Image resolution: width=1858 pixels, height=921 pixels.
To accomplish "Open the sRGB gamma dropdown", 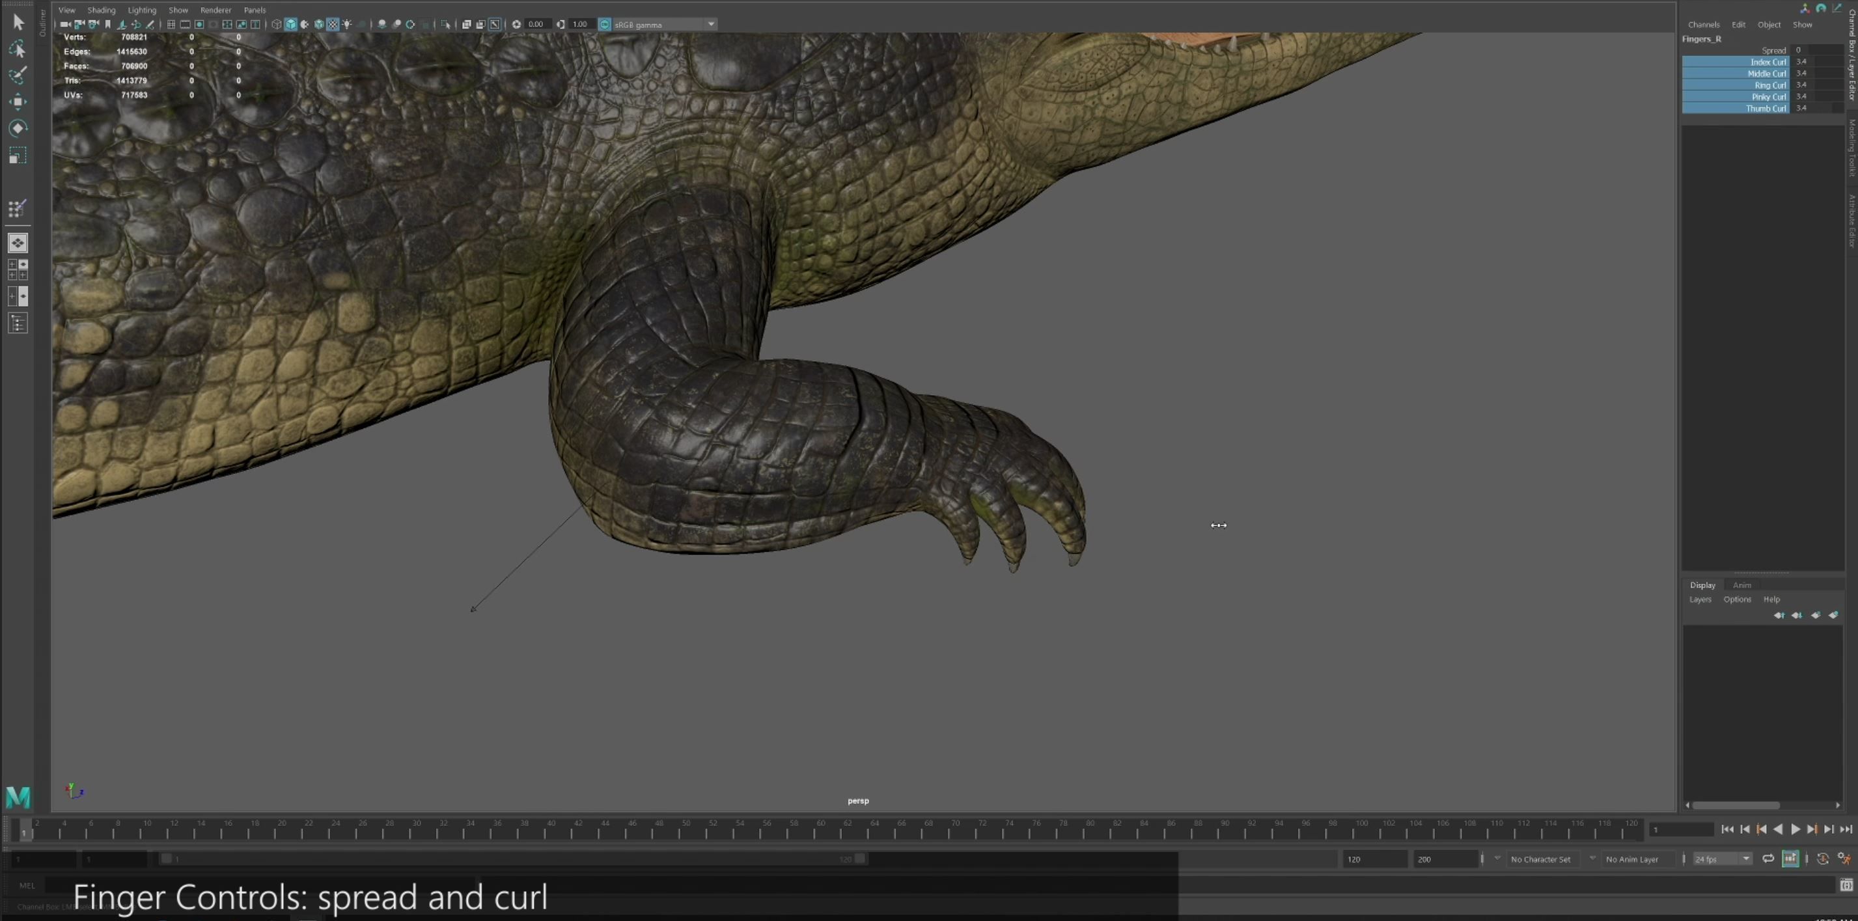I will (664, 25).
